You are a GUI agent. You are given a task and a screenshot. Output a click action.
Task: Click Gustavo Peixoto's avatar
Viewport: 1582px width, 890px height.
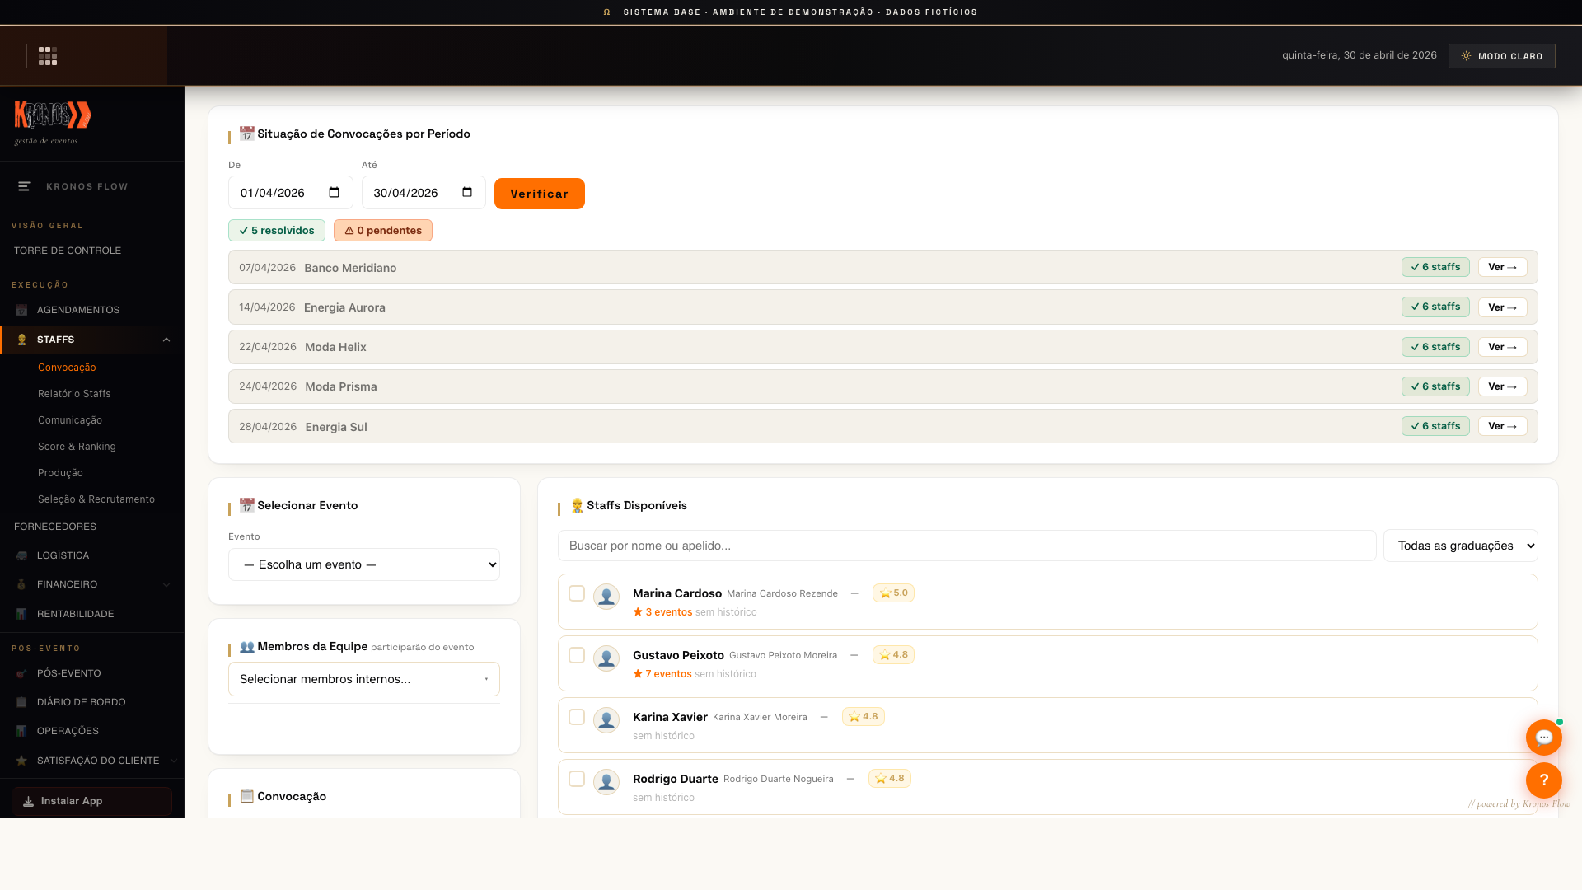pos(606,658)
